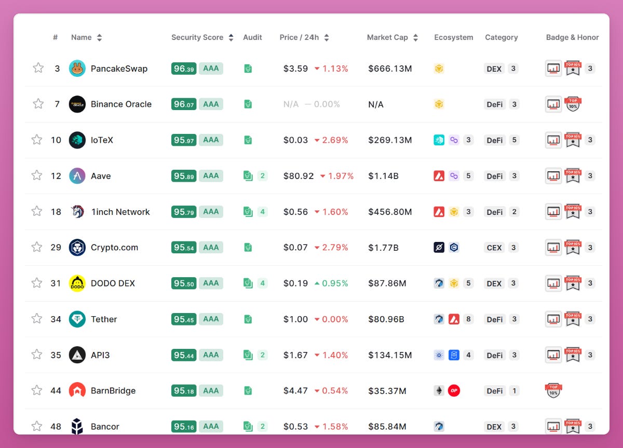
Task: Favorite 1inch Network with star
Action: click(37, 211)
